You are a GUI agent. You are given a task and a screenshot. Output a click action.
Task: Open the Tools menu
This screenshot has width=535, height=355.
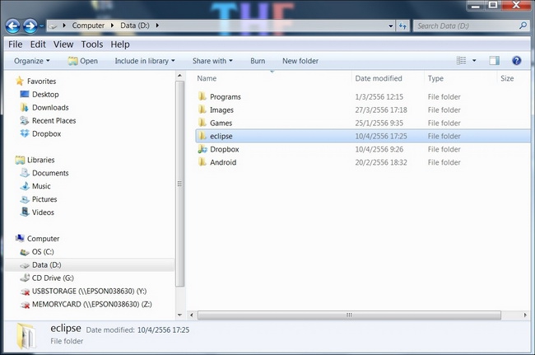pyautogui.click(x=92, y=44)
